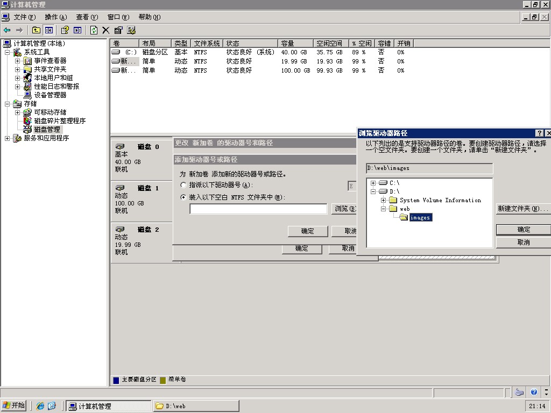551x413 pixels.
Task: Click the back arrow toolbar icon
Action: click(x=7, y=30)
